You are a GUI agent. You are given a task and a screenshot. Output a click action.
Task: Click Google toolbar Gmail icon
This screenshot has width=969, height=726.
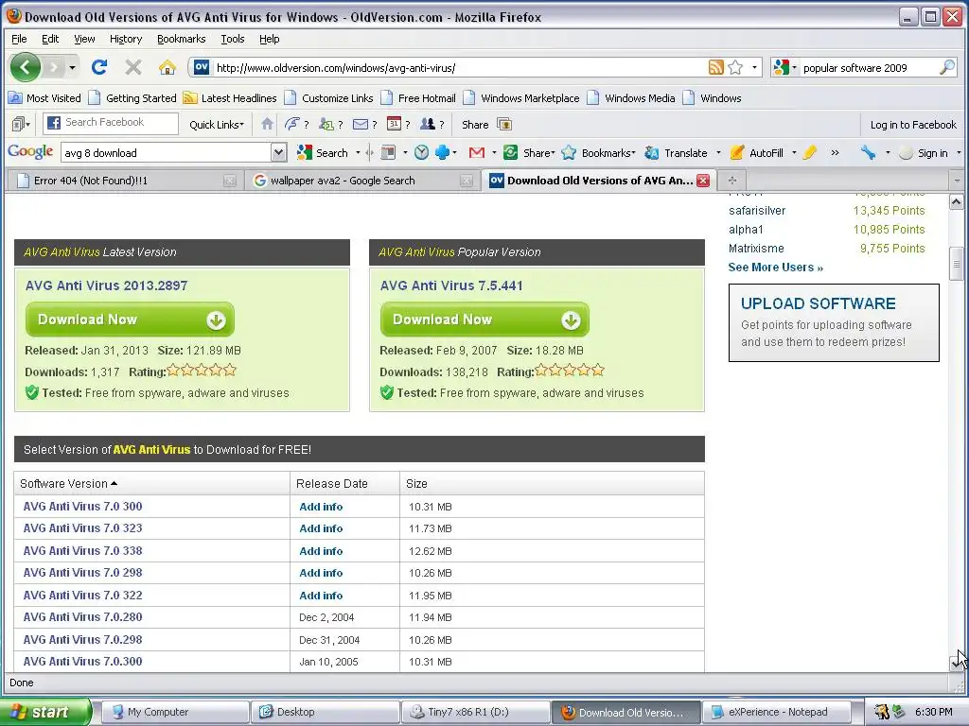coord(477,152)
